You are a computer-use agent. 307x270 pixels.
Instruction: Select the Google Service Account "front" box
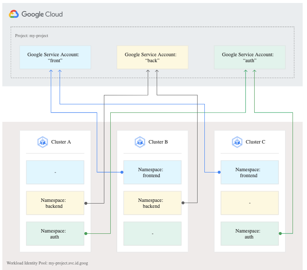(x=55, y=57)
